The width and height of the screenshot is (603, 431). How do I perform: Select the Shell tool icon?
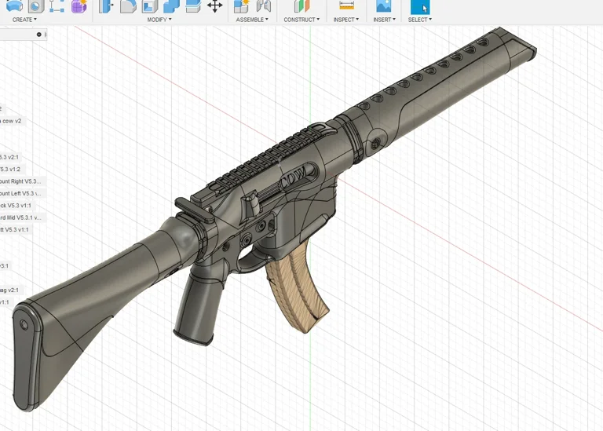point(149,5)
